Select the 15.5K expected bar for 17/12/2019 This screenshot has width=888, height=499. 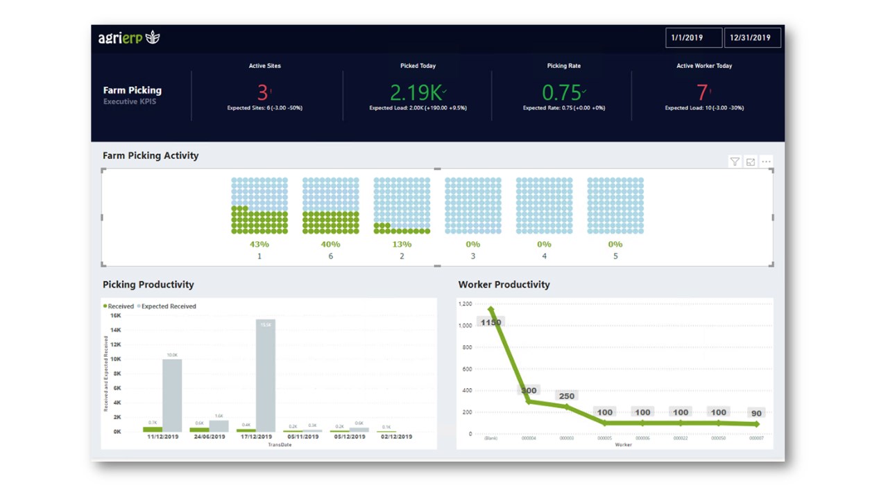[266, 376]
